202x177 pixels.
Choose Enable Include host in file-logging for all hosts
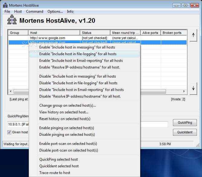[x=84, y=54]
